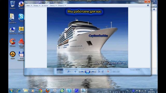Start the slide show with the center button
The width and height of the screenshot is (166, 93).
(x=87, y=72)
